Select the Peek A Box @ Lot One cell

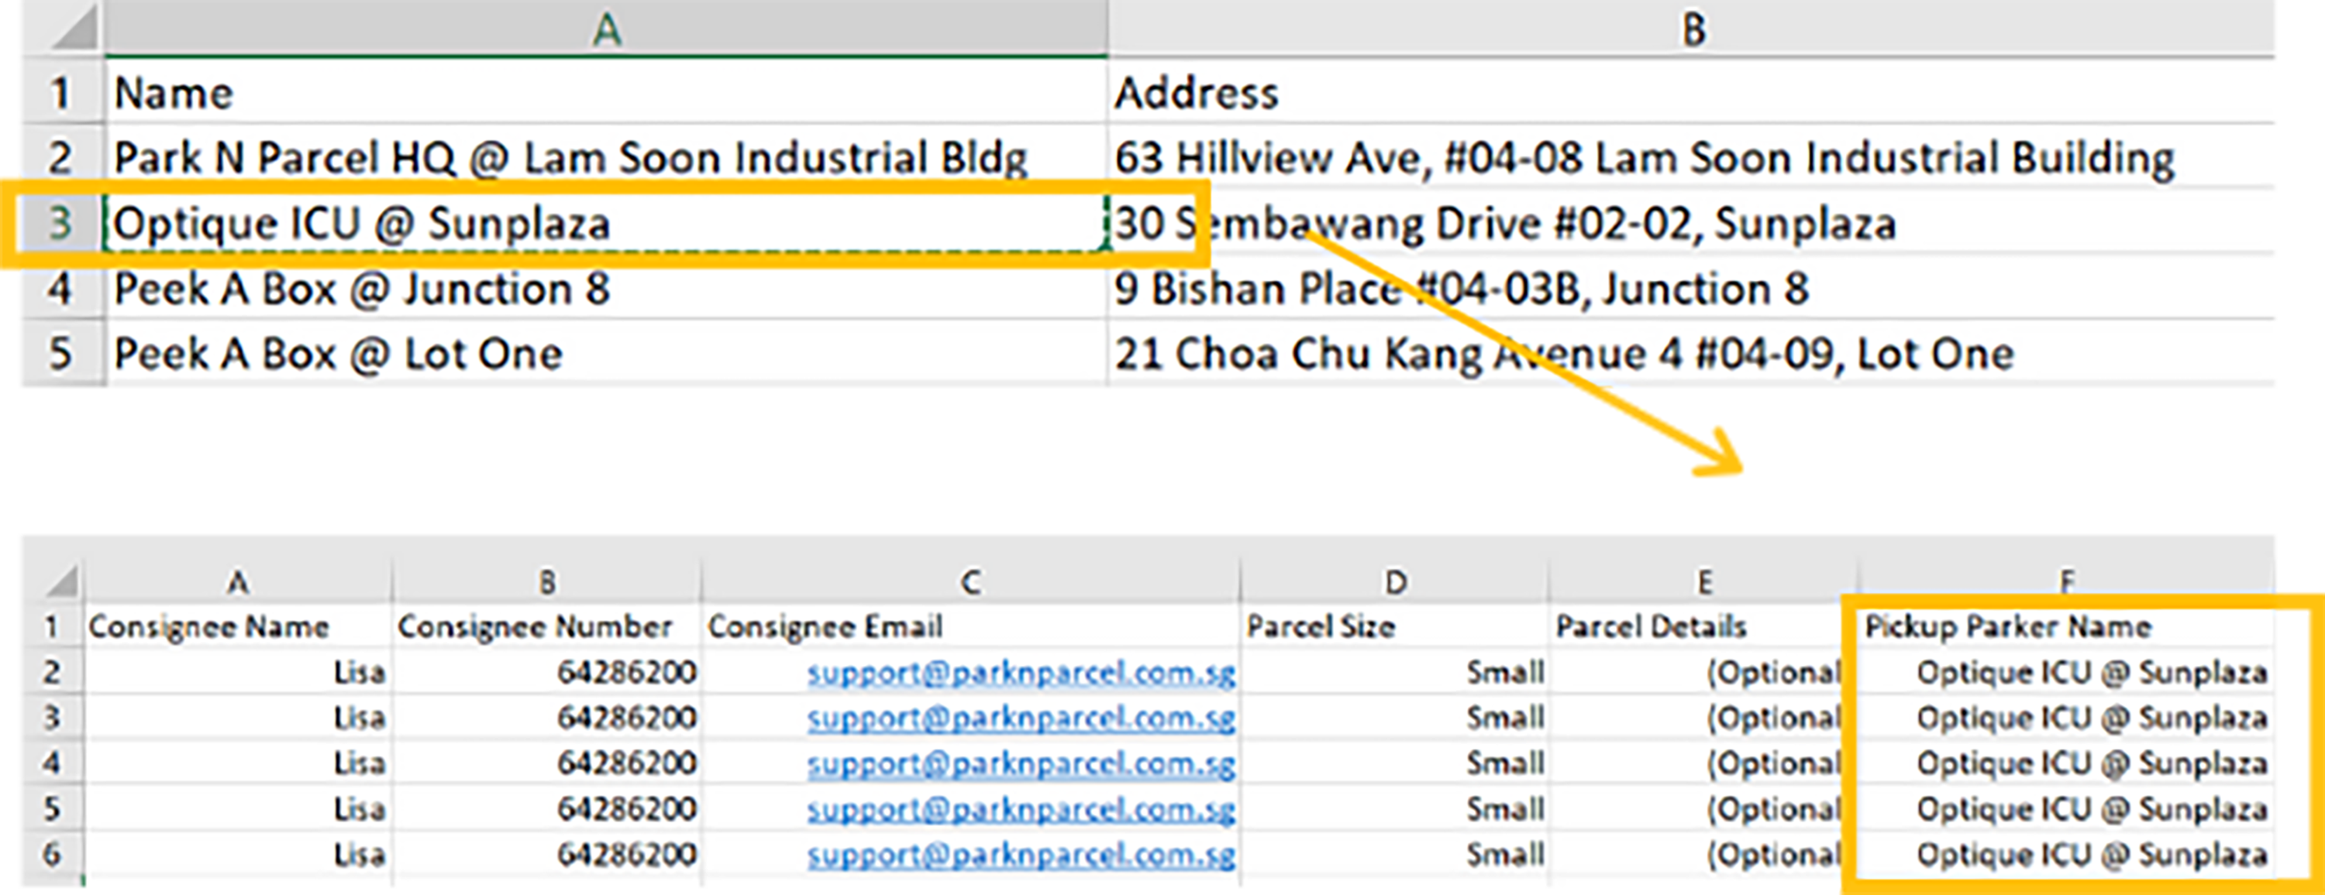coord(338,353)
